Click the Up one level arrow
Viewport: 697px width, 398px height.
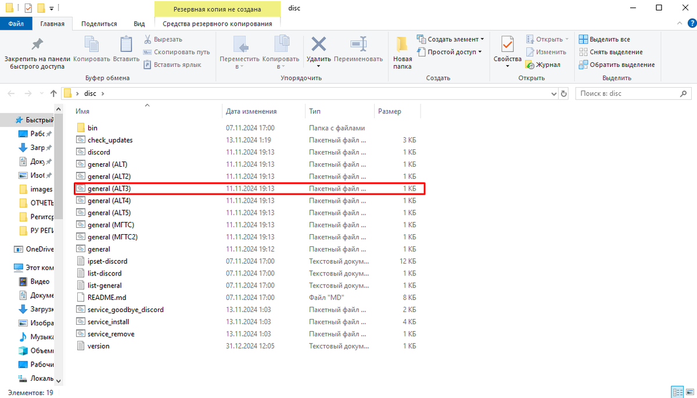coord(53,94)
